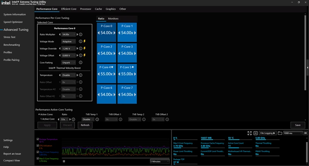
Task: Open Ratio Offset #2 info icon
Action: click(81, 96)
